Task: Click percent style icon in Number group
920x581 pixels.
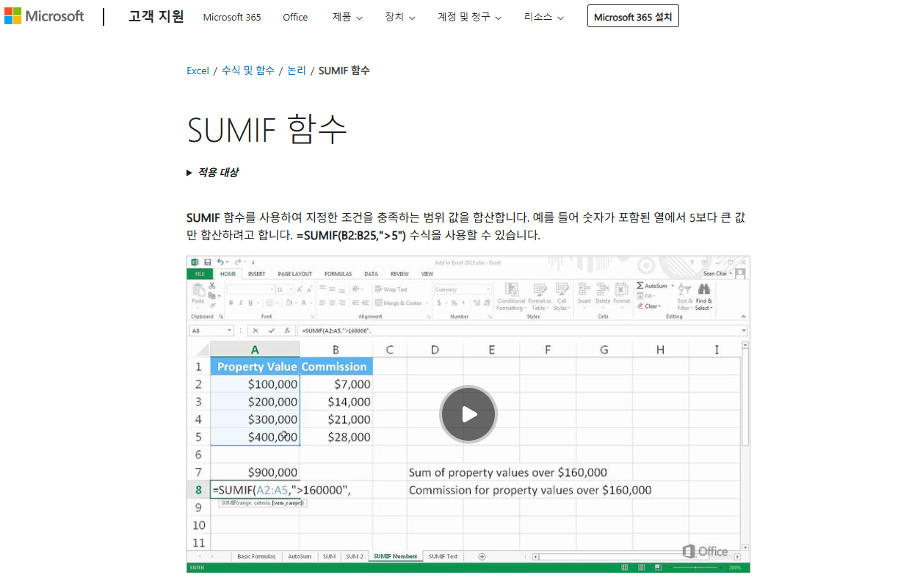Action: (454, 303)
